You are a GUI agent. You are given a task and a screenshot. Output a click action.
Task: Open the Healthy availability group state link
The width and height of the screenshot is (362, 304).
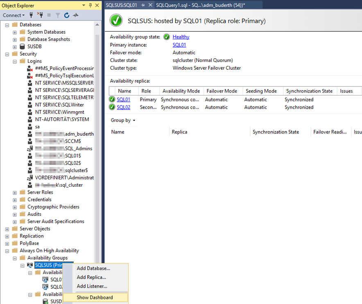[181, 37]
